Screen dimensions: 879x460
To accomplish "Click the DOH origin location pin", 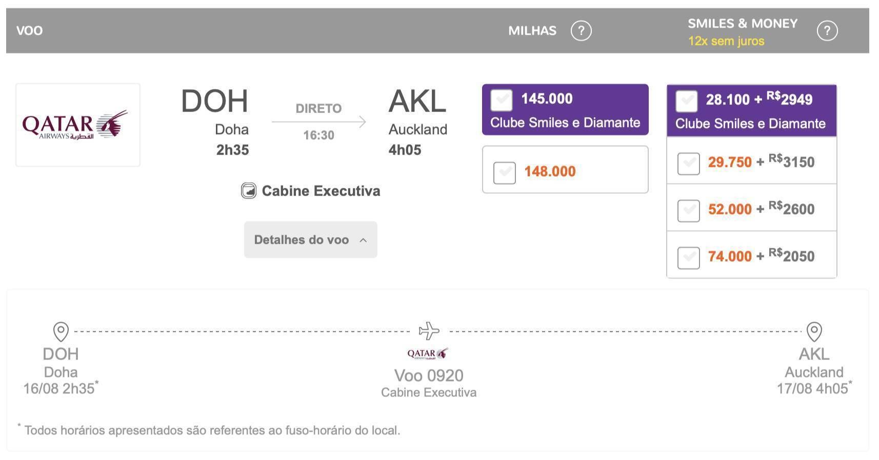I will 61,332.
